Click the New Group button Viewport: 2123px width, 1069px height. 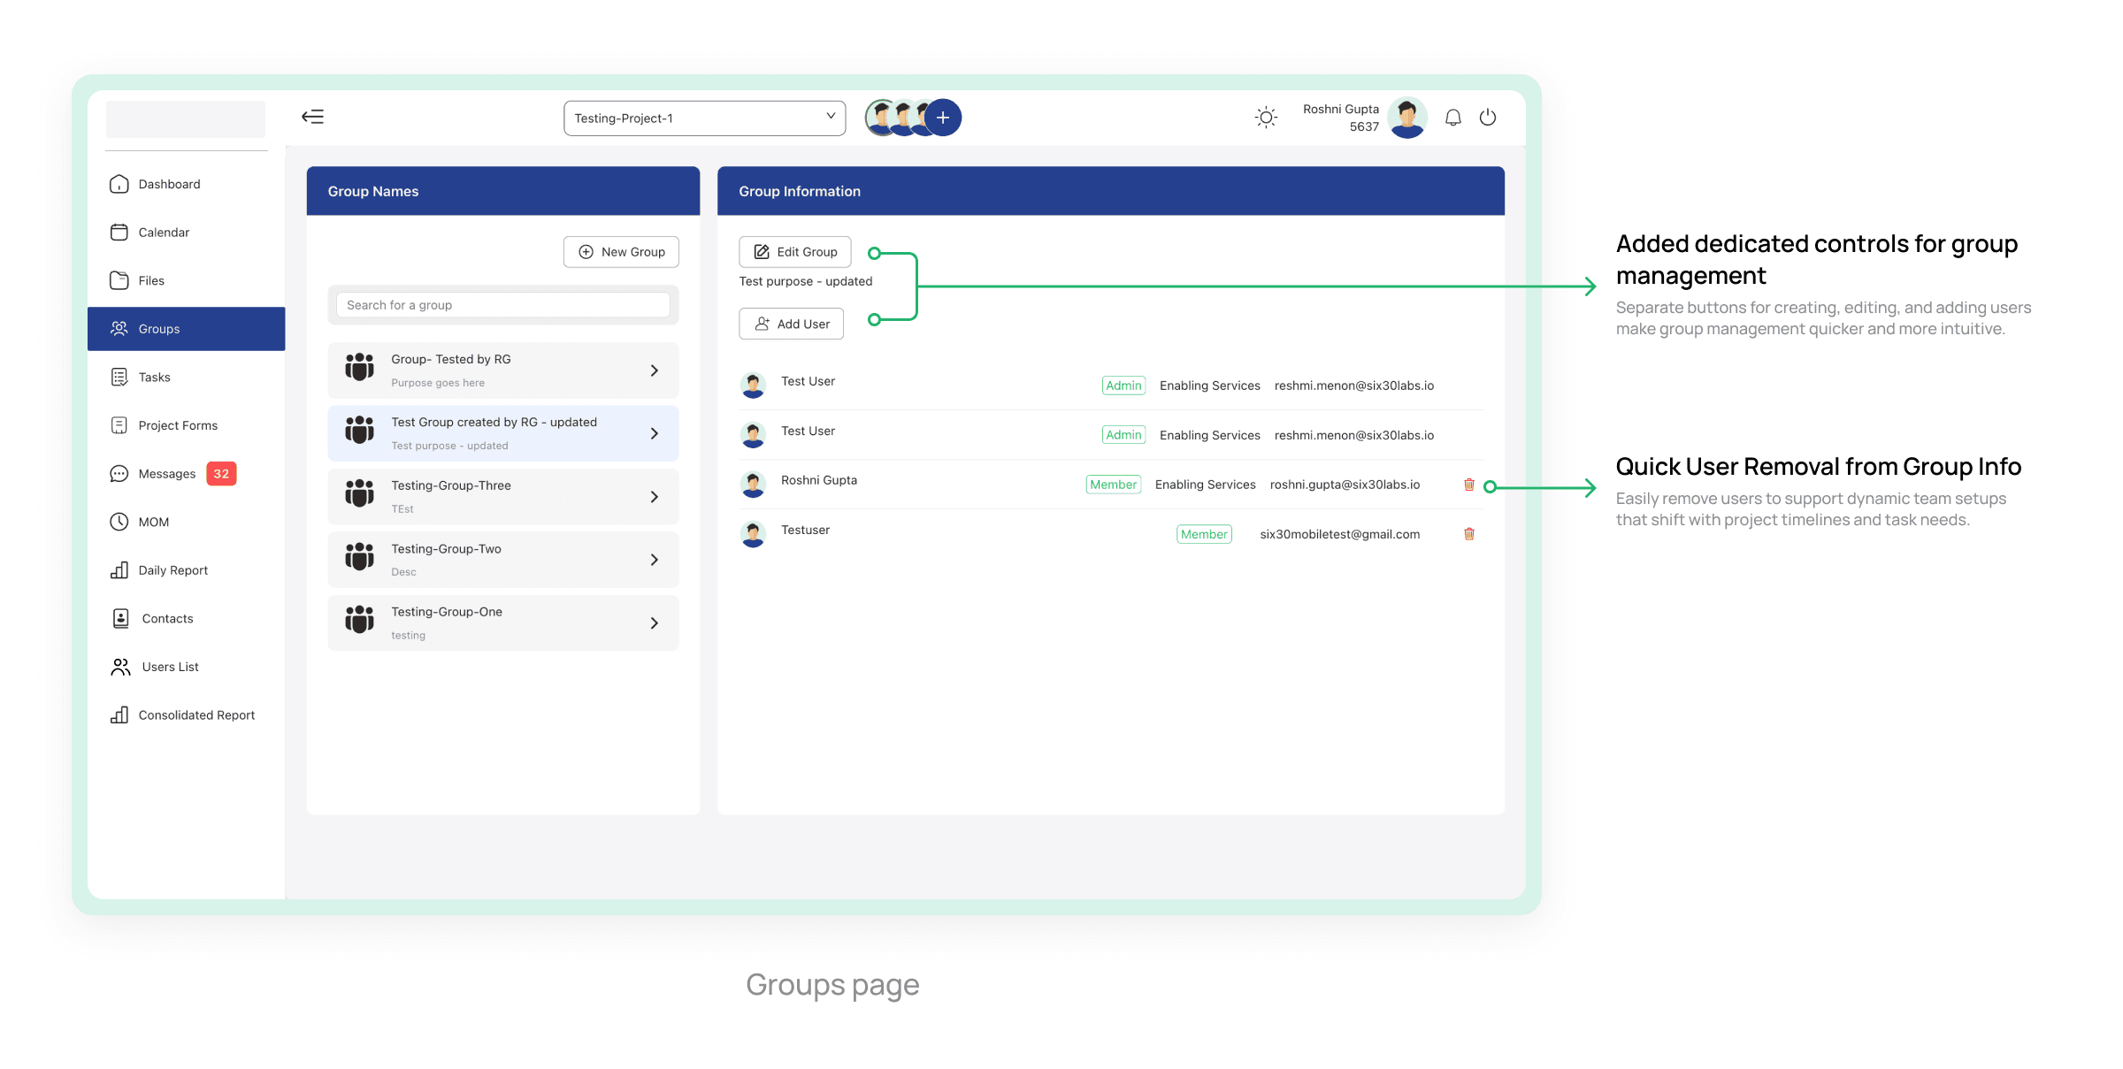(621, 252)
